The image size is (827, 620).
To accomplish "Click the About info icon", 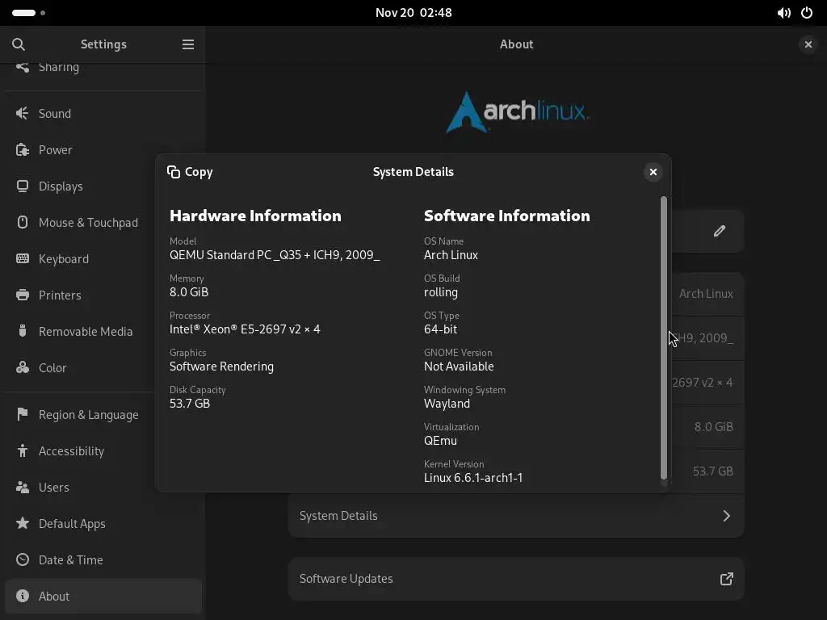I will (x=22, y=596).
